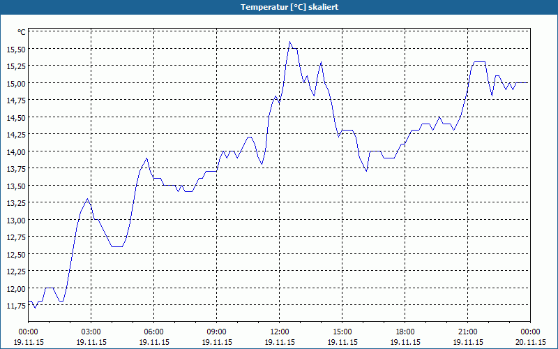Click the 'Temperatur [°C] skaliert' title bar
This screenshot has width=558, height=349.
(x=279, y=7)
